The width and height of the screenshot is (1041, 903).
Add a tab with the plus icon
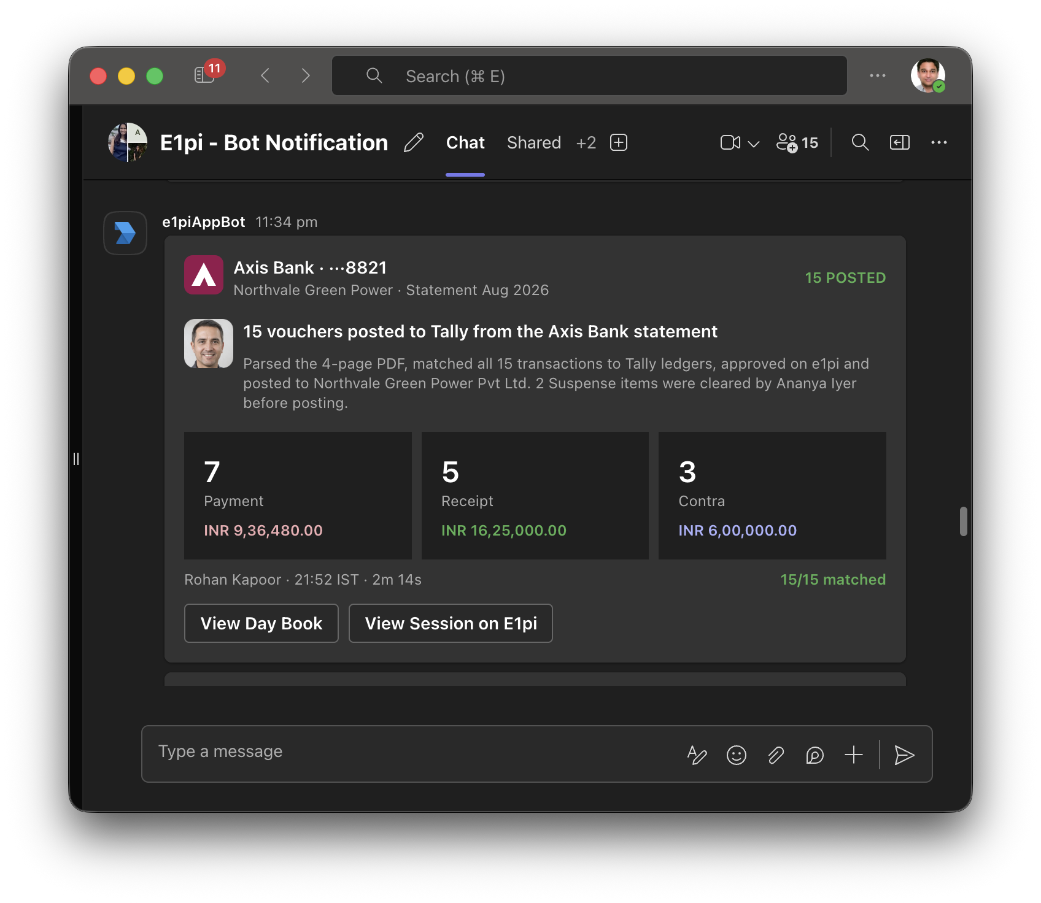click(x=619, y=142)
